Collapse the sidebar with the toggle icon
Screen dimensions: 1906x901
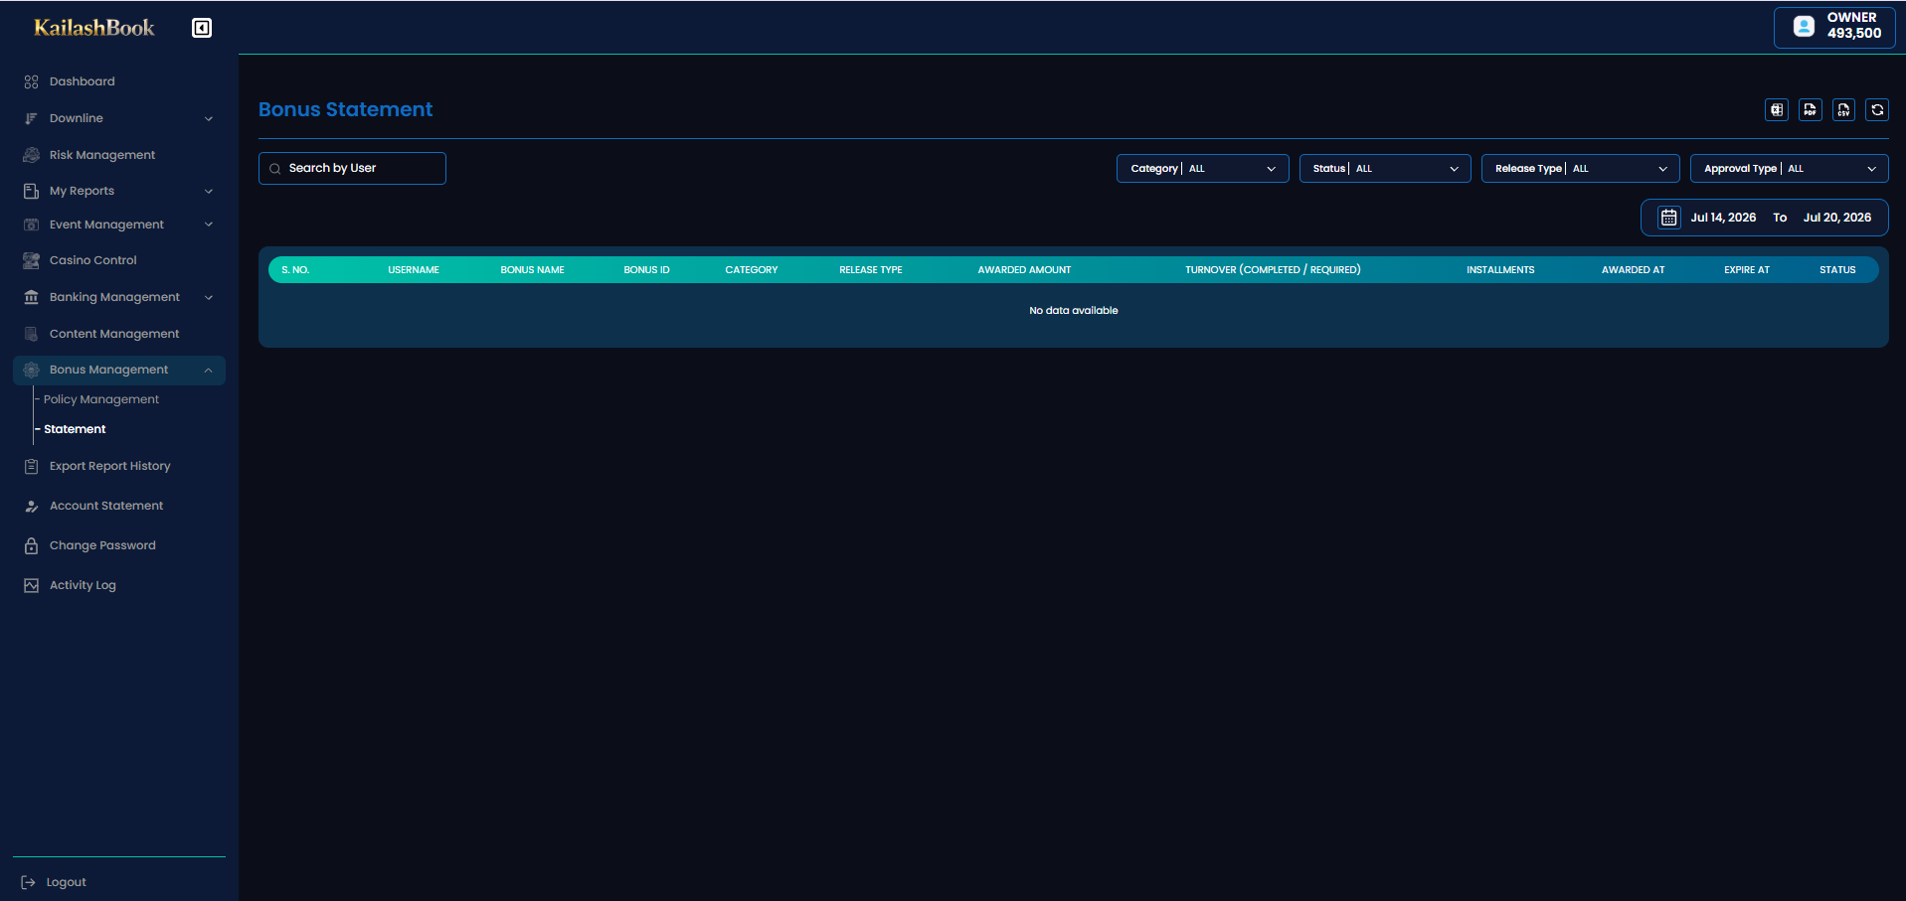(x=202, y=28)
